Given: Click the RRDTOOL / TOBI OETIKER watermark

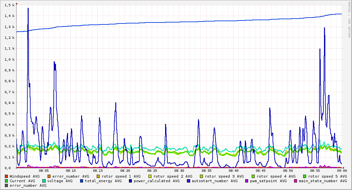Looking at the screenshot, I should click(349, 20).
